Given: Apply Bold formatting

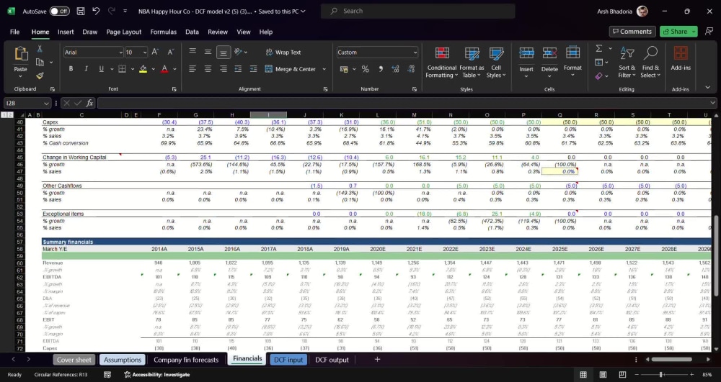Looking at the screenshot, I should pyautogui.click(x=71, y=69).
